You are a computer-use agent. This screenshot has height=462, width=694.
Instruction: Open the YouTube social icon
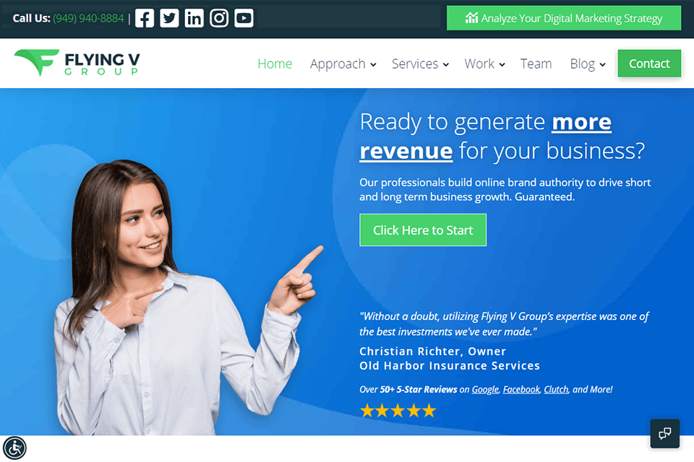(x=244, y=18)
